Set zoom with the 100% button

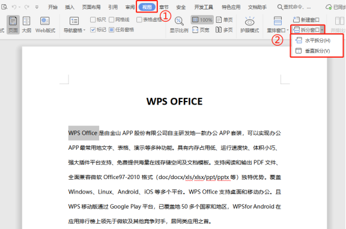pos(202,20)
